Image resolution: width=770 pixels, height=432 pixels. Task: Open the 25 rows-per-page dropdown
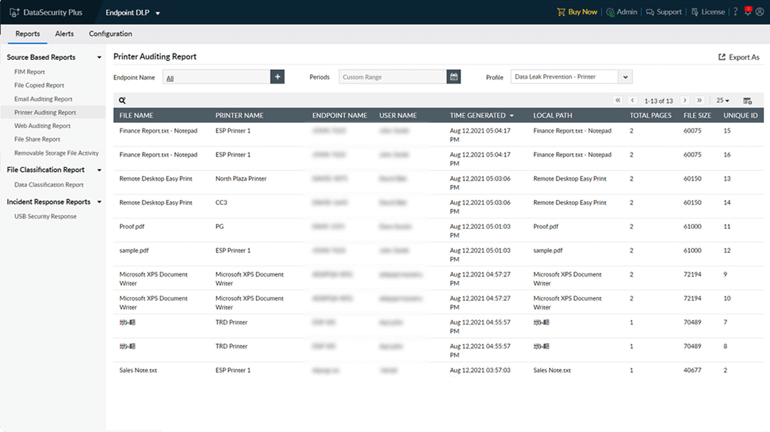722,101
